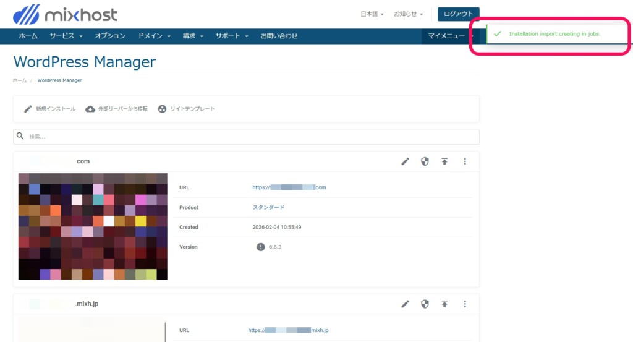Click the mixhost logo
The image size is (633, 342).
65,15
